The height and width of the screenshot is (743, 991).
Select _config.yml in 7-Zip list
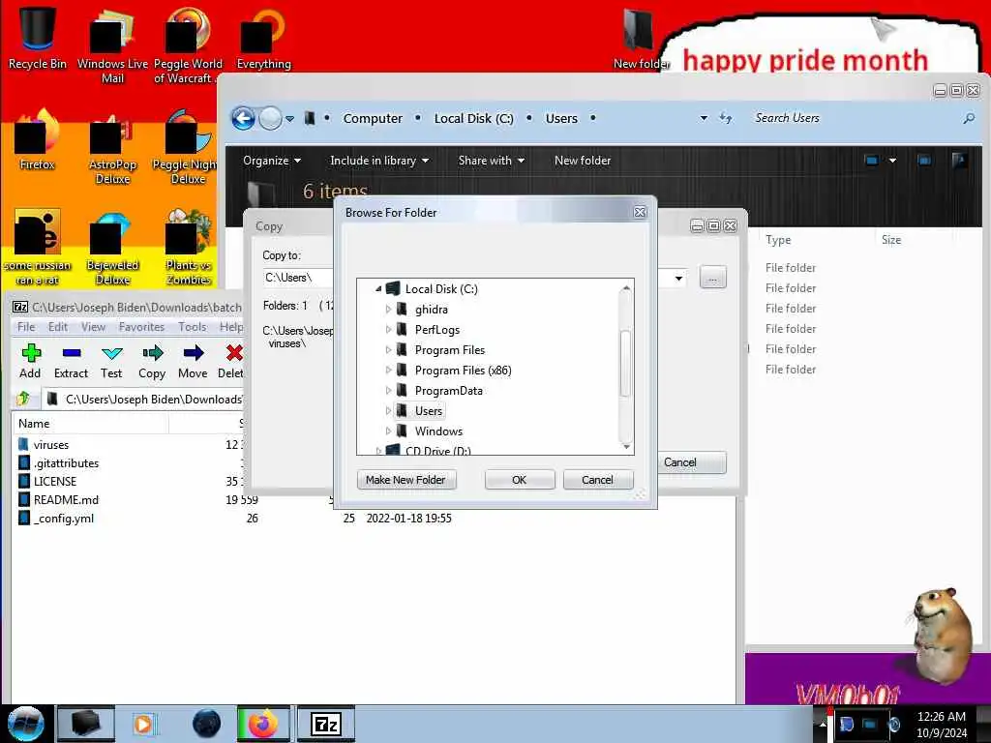coord(63,519)
